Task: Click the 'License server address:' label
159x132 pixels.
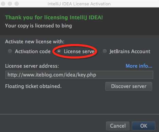Action: [32, 66]
